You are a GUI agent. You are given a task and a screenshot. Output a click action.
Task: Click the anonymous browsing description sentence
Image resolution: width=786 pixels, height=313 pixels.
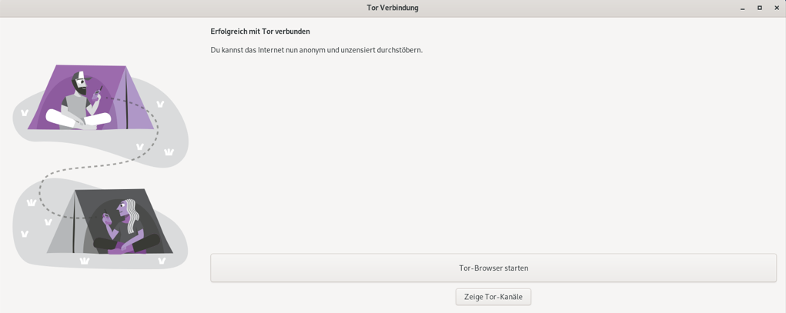(316, 51)
